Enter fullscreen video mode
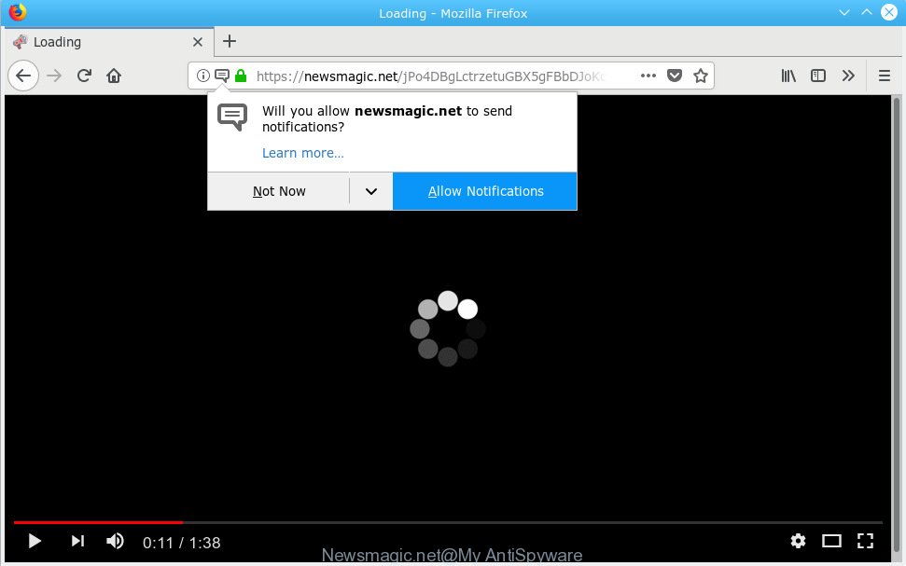The image size is (906, 566). tap(865, 541)
